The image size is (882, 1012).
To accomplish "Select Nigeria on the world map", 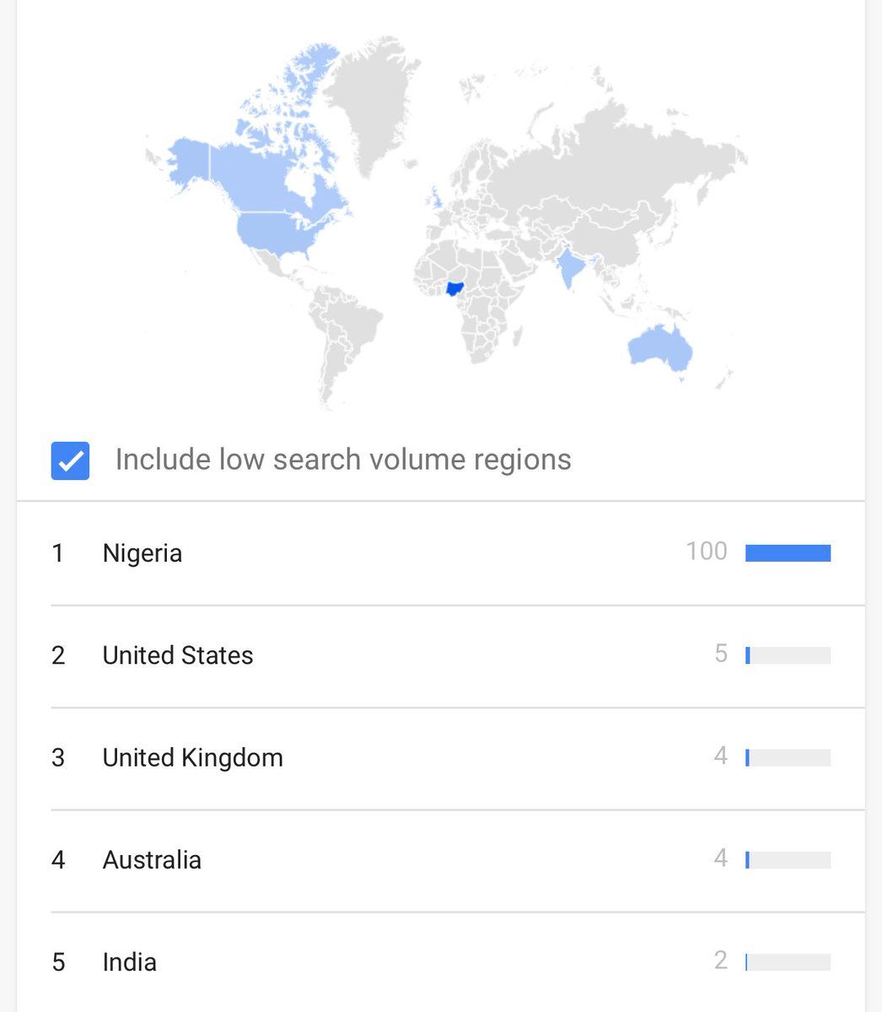I will coord(455,288).
